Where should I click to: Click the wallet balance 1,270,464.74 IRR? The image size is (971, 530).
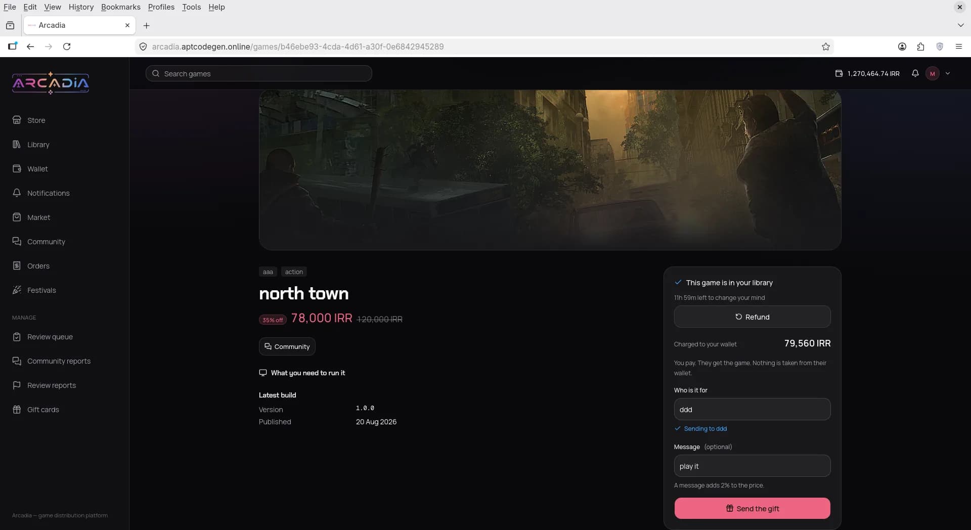867,73
